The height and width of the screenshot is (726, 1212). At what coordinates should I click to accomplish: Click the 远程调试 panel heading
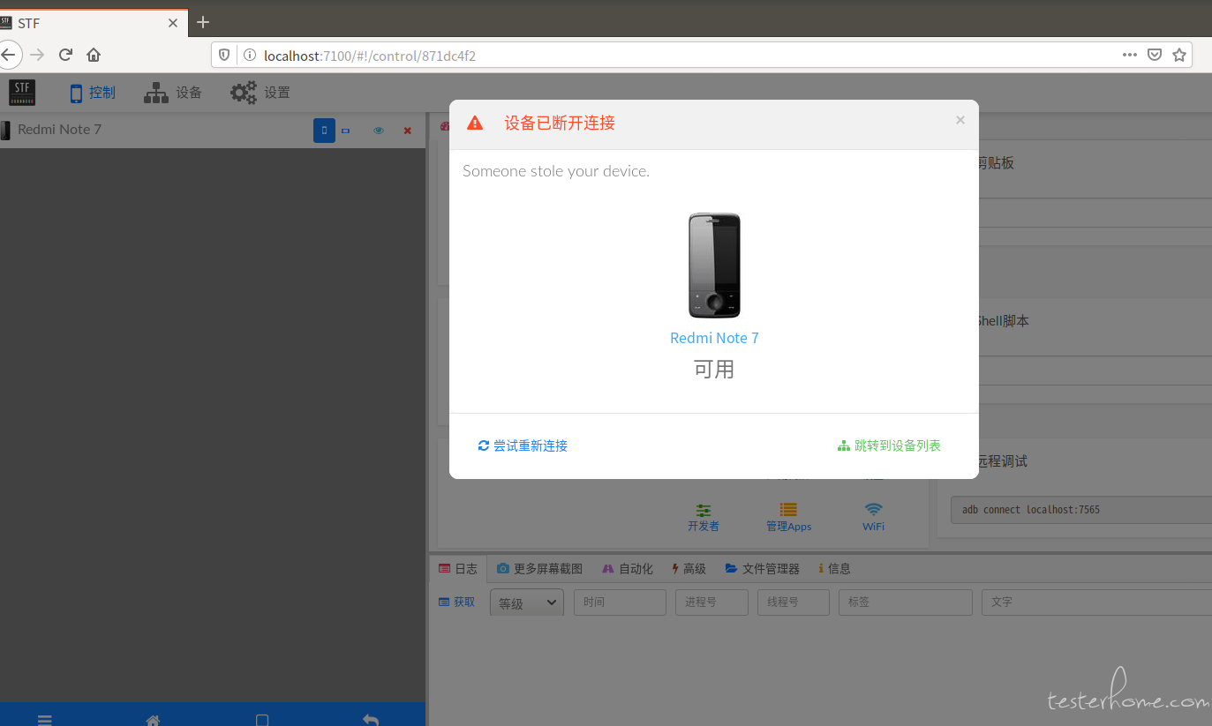click(1002, 461)
